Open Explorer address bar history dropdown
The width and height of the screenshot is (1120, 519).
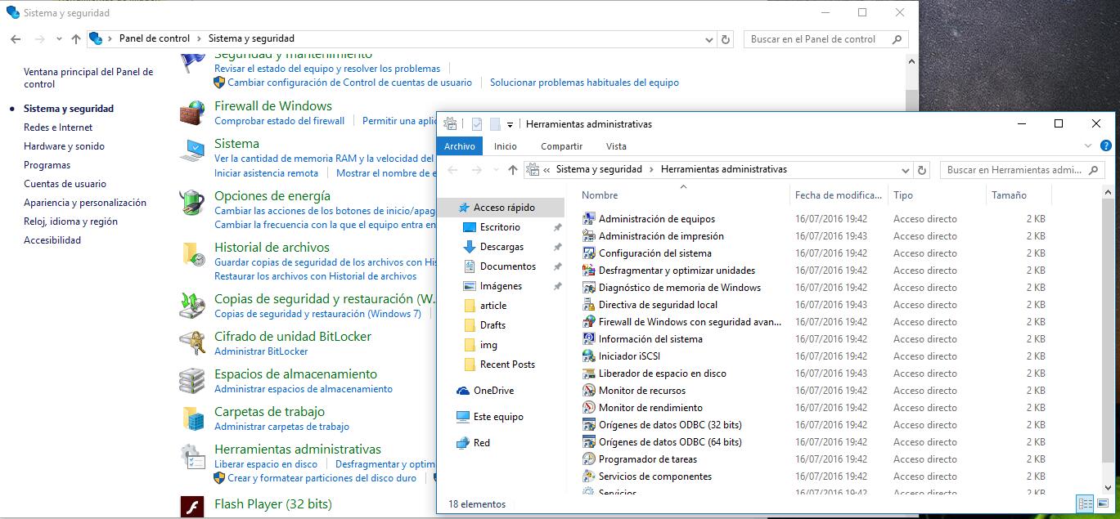pos(906,170)
